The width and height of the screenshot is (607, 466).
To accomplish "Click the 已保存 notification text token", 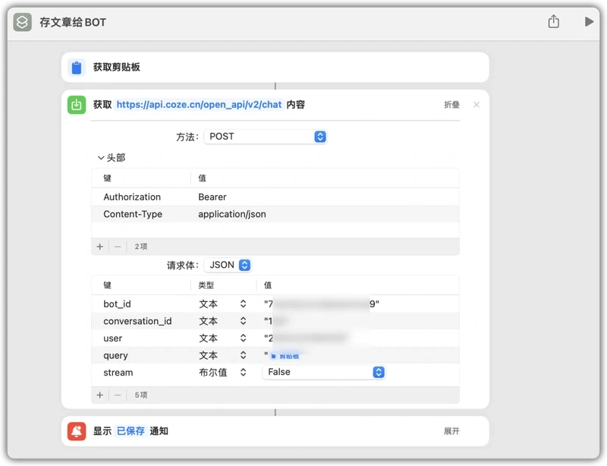I will pos(131,431).
